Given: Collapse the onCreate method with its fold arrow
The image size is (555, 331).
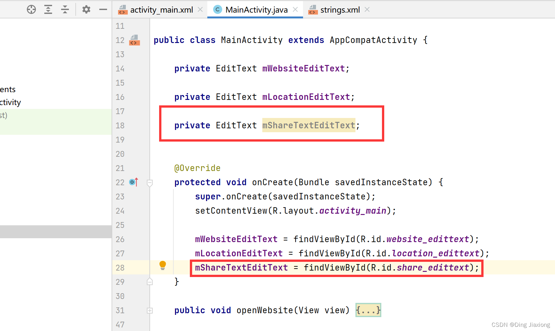Looking at the screenshot, I should click(x=150, y=183).
